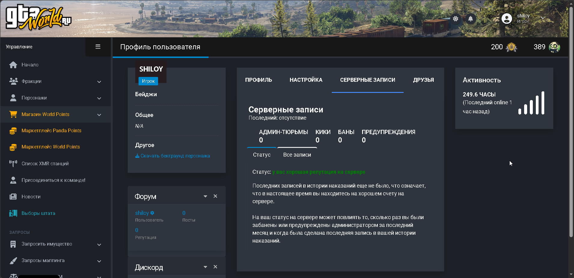Click Скачать бекграунд персонажа link
Image resolution: width=574 pixels, height=278 pixels.
(173, 156)
